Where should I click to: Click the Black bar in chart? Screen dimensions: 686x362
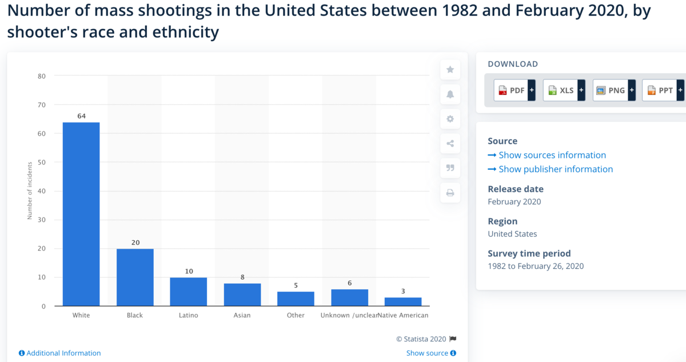click(135, 277)
